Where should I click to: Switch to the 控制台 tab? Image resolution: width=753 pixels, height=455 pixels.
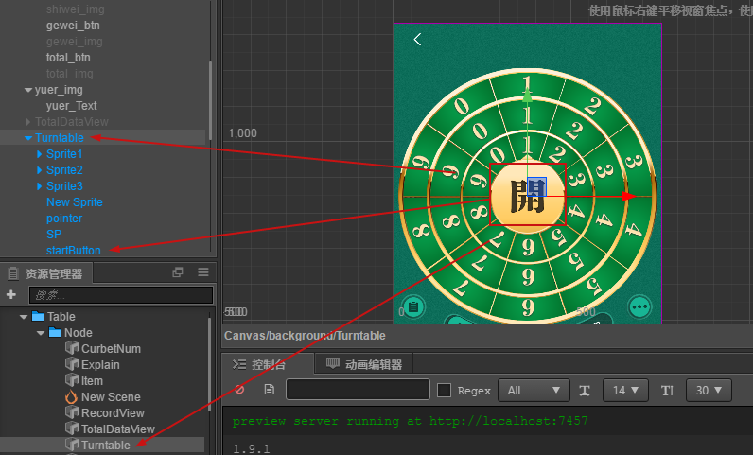pyautogui.click(x=259, y=365)
